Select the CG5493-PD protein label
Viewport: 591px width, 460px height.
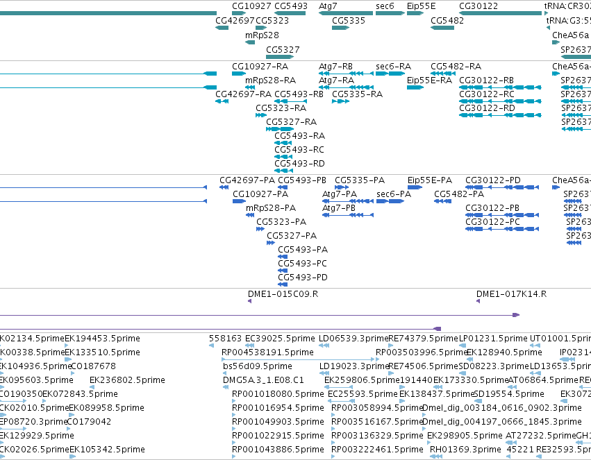pos(303,278)
